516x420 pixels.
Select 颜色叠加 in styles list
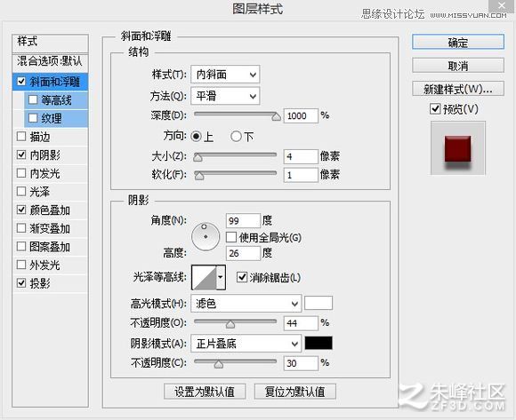(50, 210)
